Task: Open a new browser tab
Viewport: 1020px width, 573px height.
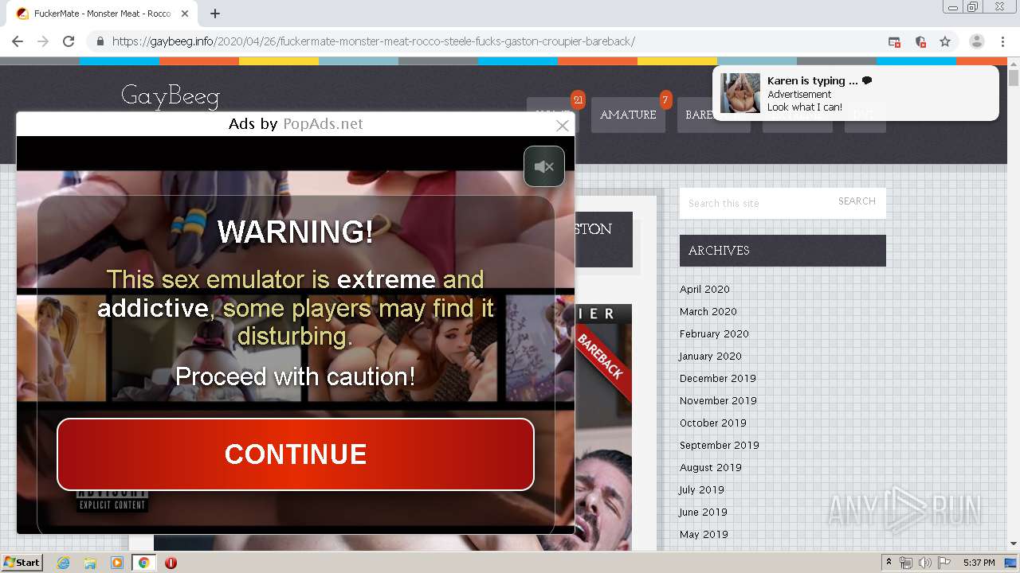Action: click(215, 14)
